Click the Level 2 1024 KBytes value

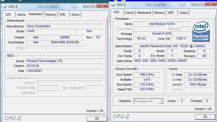(198, 84)
